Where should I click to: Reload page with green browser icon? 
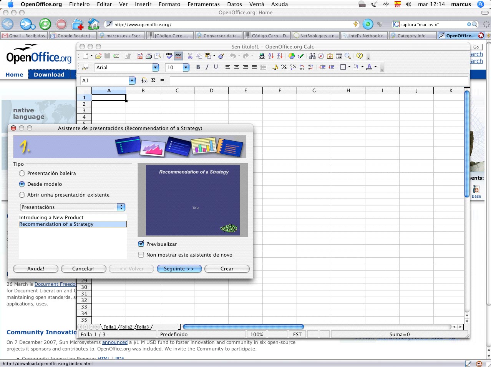click(45, 24)
